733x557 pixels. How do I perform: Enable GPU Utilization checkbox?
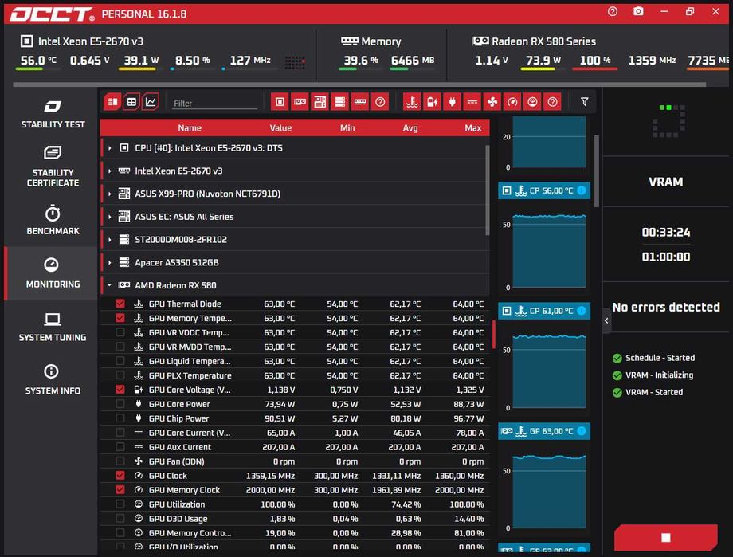point(120,504)
